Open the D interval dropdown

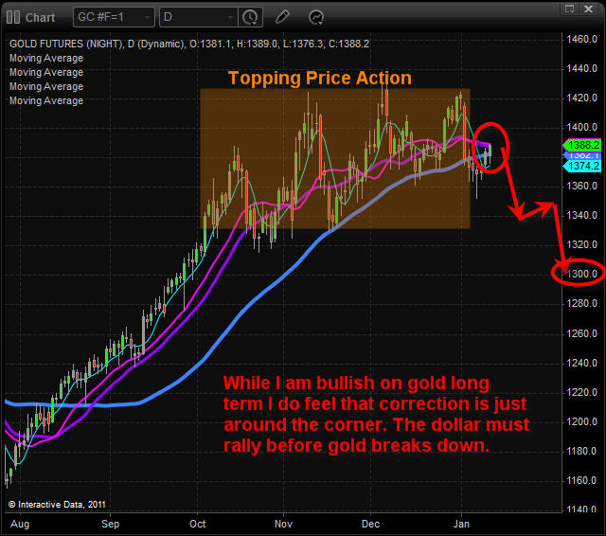199,17
